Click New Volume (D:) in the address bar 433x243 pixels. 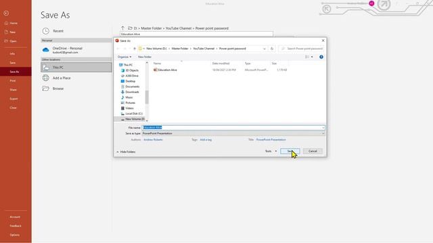pyautogui.click(x=156, y=49)
